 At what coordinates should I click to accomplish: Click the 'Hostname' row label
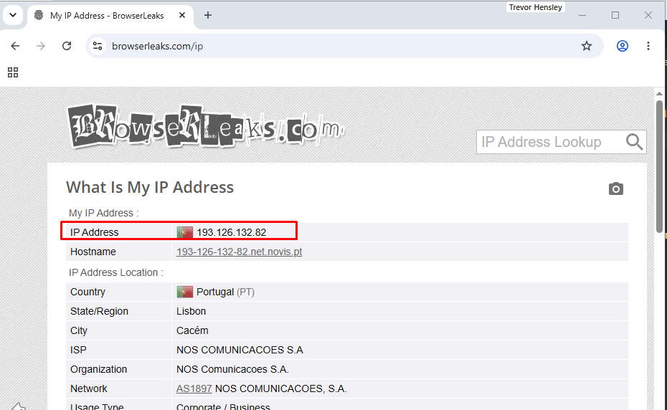point(93,252)
